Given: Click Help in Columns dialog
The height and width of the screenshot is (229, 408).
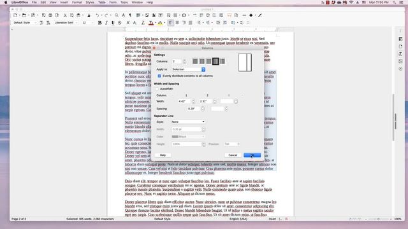Looking at the screenshot, I should tap(163, 155).
